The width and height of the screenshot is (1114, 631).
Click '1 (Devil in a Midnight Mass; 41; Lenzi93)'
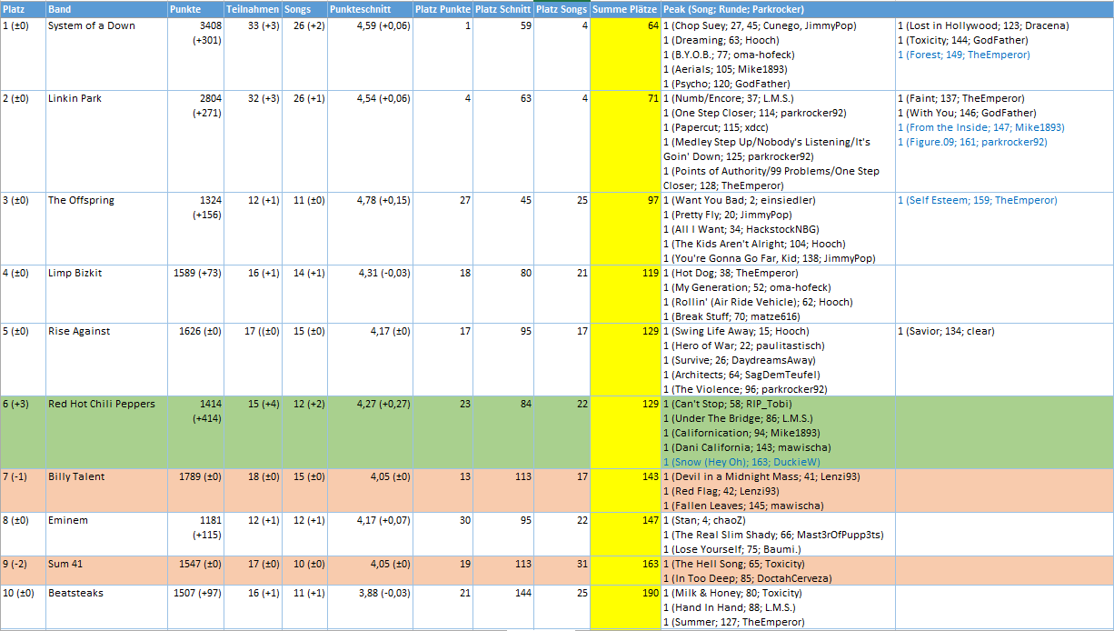pyautogui.click(x=761, y=476)
